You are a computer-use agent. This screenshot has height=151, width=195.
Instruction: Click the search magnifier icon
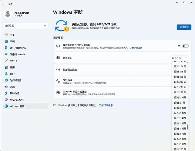click(x=45, y=26)
